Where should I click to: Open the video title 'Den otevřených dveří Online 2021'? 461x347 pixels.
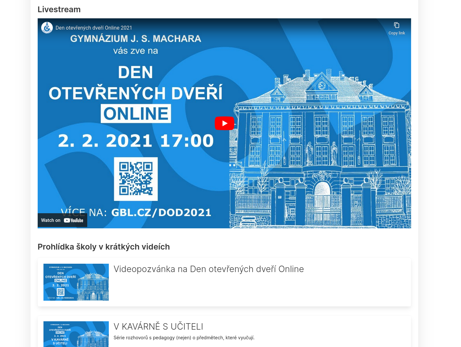(x=94, y=28)
